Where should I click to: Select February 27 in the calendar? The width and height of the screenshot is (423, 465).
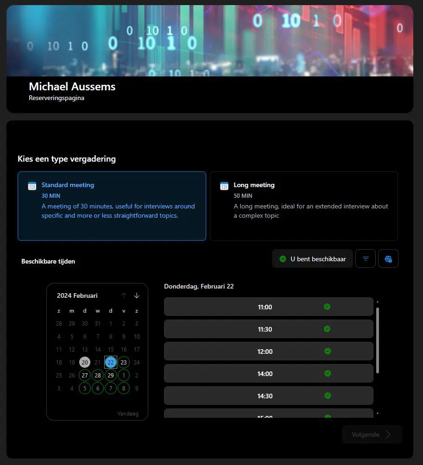click(85, 375)
